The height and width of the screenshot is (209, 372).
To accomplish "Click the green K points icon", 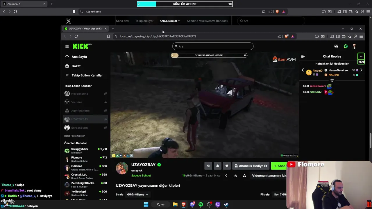I will click(x=346, y=46).
